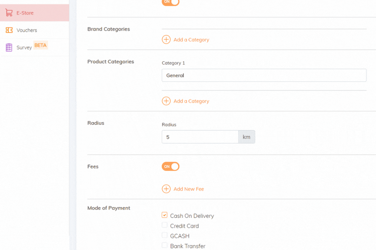The width and height of the screenshot is (376, 250).
Task: Tick the Bank Transfer checkbox
Action: click(165, 245)
